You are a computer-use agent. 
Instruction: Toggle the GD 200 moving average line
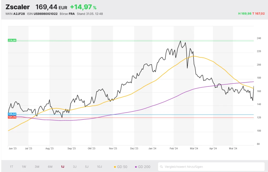(x=143, y=167)
